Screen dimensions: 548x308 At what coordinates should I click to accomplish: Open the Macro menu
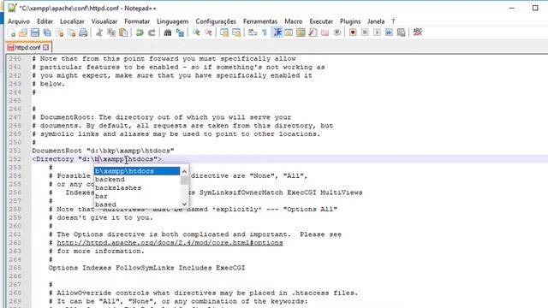[293, 21]
